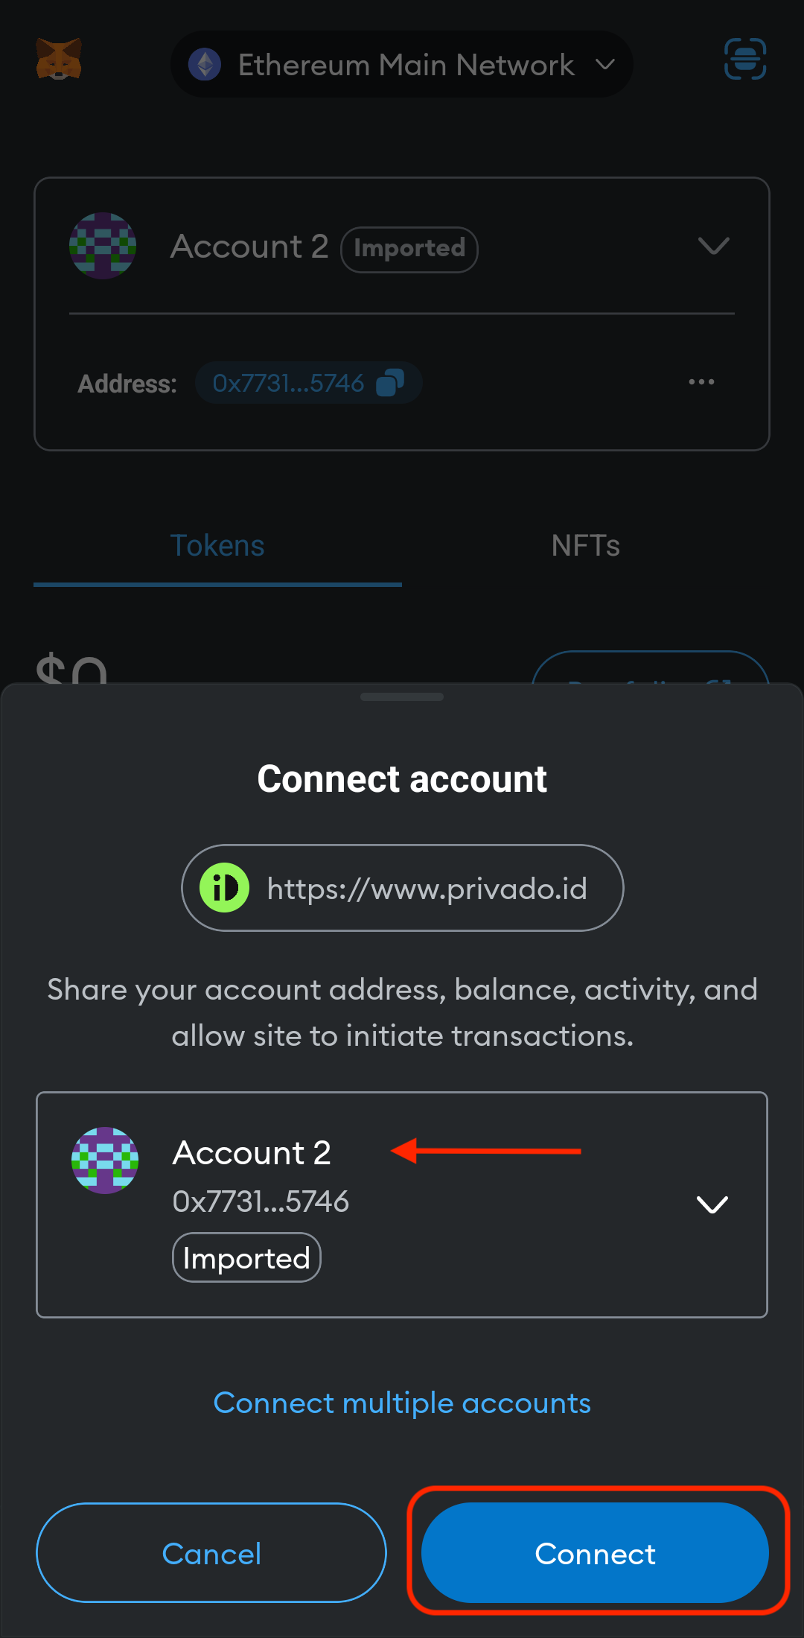Click the Account 2 avatar in connect sheet
The height and width of the screenshot is (1638, 804).
105,1161
